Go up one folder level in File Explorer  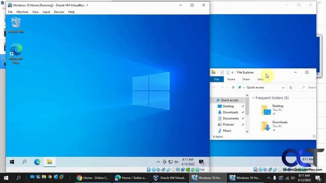pyautogui.click(x=233, y=87)
